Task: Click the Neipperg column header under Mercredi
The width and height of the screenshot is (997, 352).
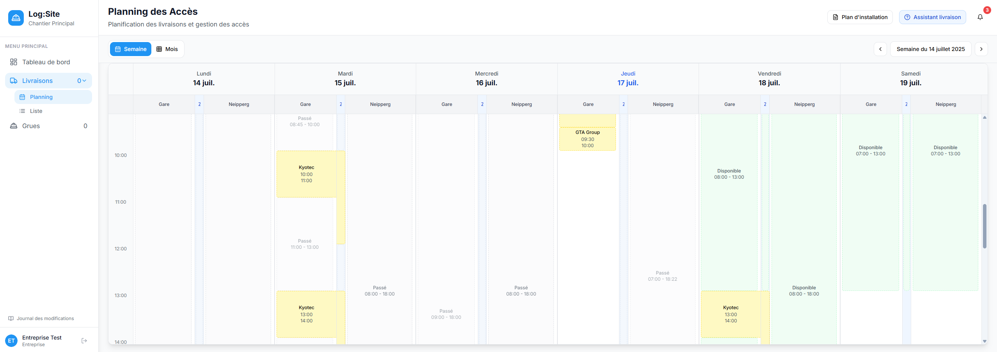Action: pyautogui.click(x=522, y=104)
